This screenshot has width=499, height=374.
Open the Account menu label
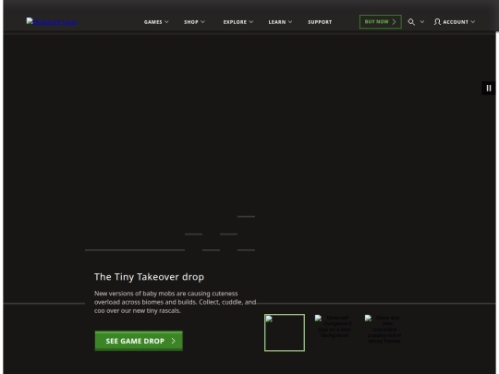(x=456, y=22)
